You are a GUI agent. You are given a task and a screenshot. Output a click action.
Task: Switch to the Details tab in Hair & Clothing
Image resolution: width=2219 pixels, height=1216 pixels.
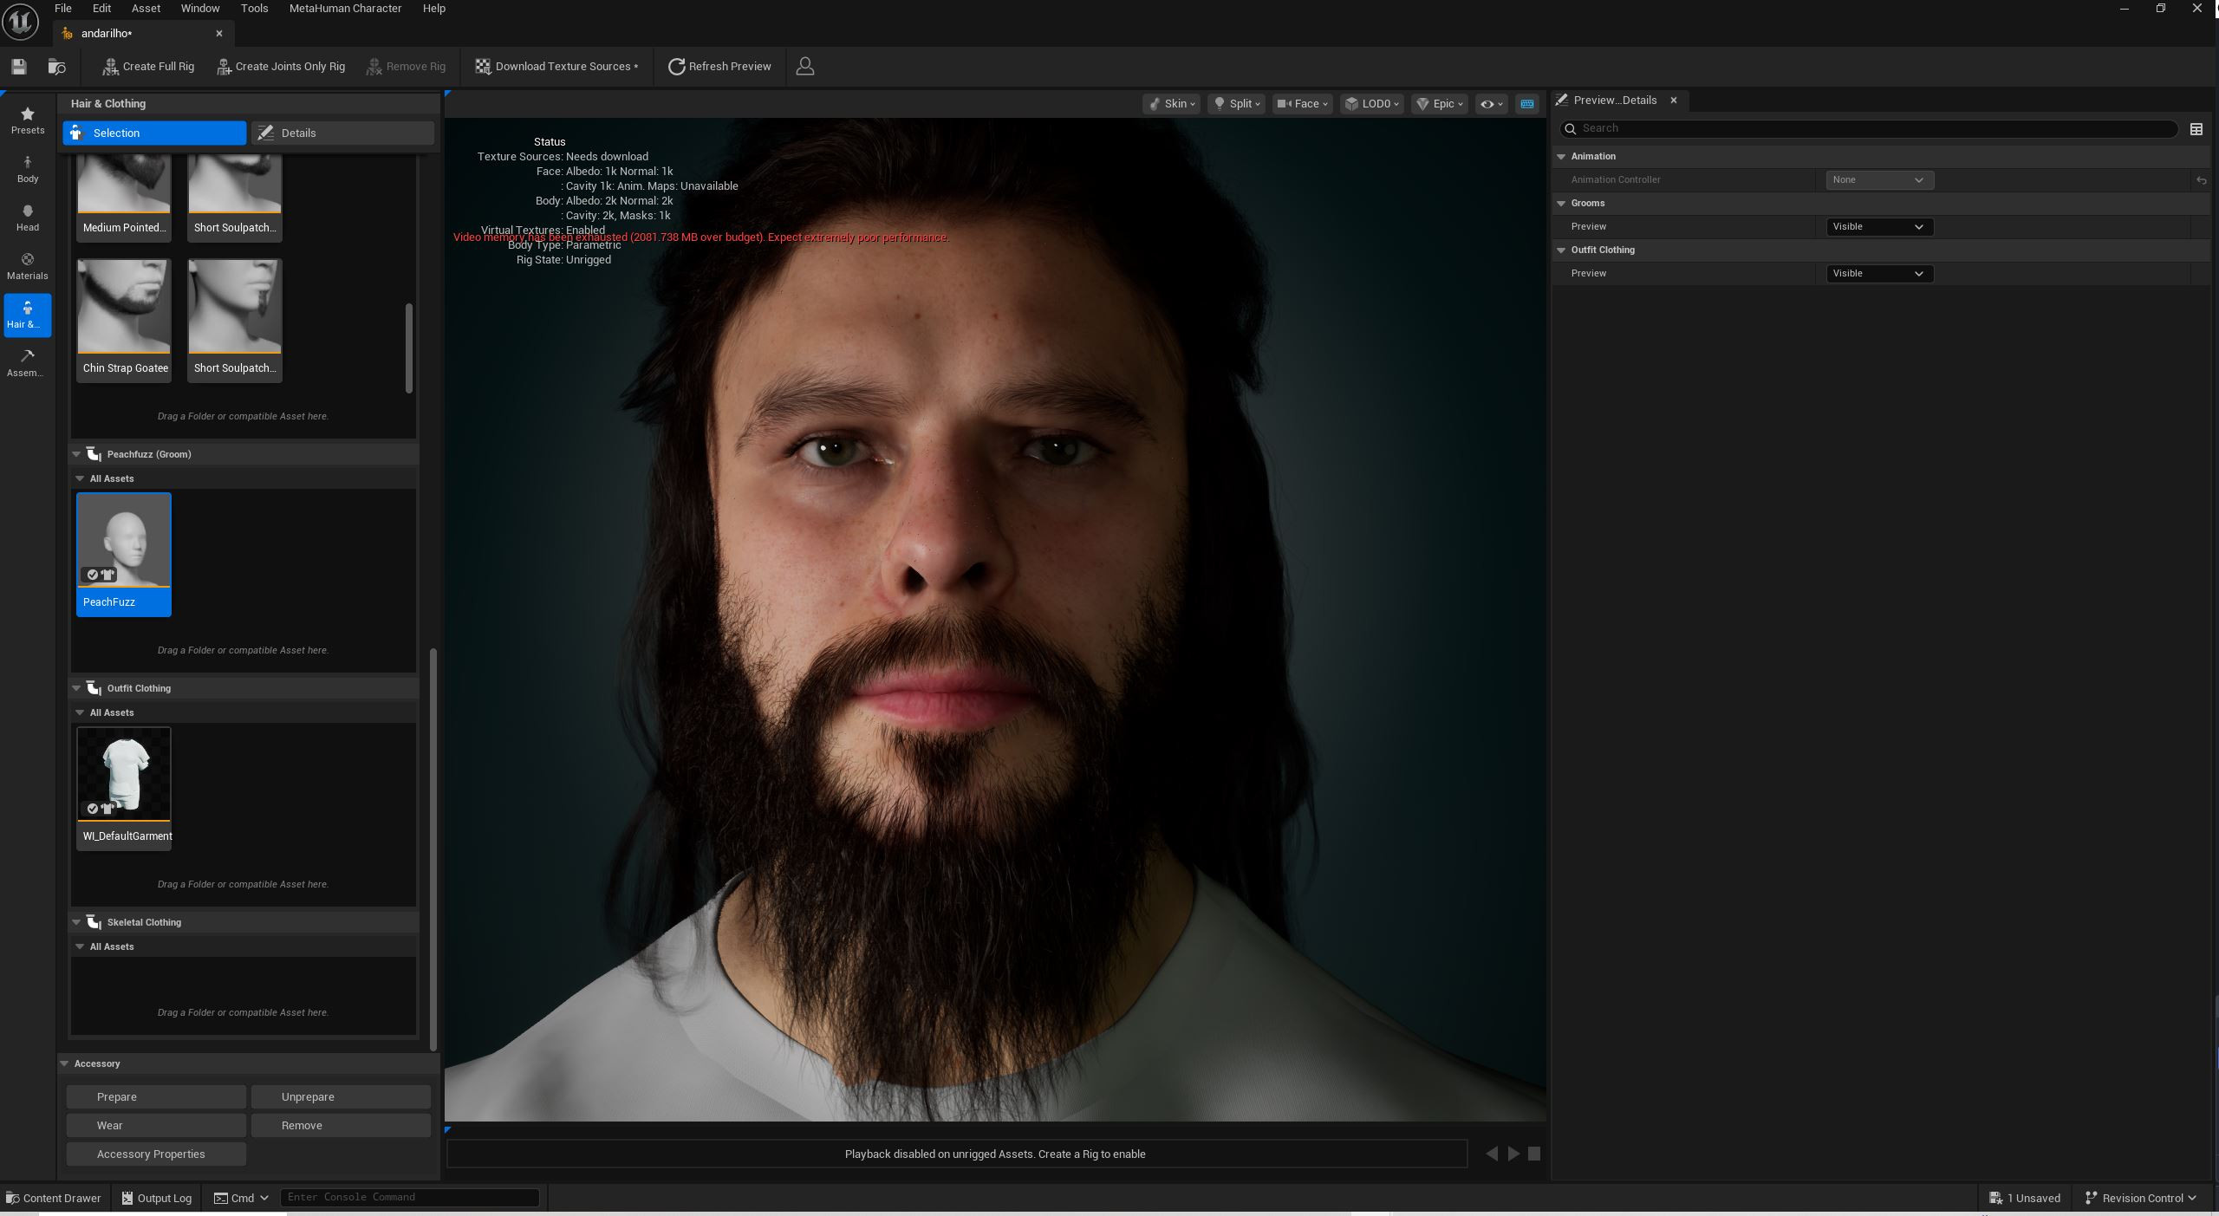tap(342, 133)
